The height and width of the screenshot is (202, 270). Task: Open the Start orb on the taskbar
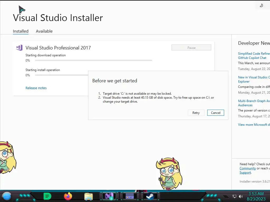pyautogui.click(x=7, y=196)
